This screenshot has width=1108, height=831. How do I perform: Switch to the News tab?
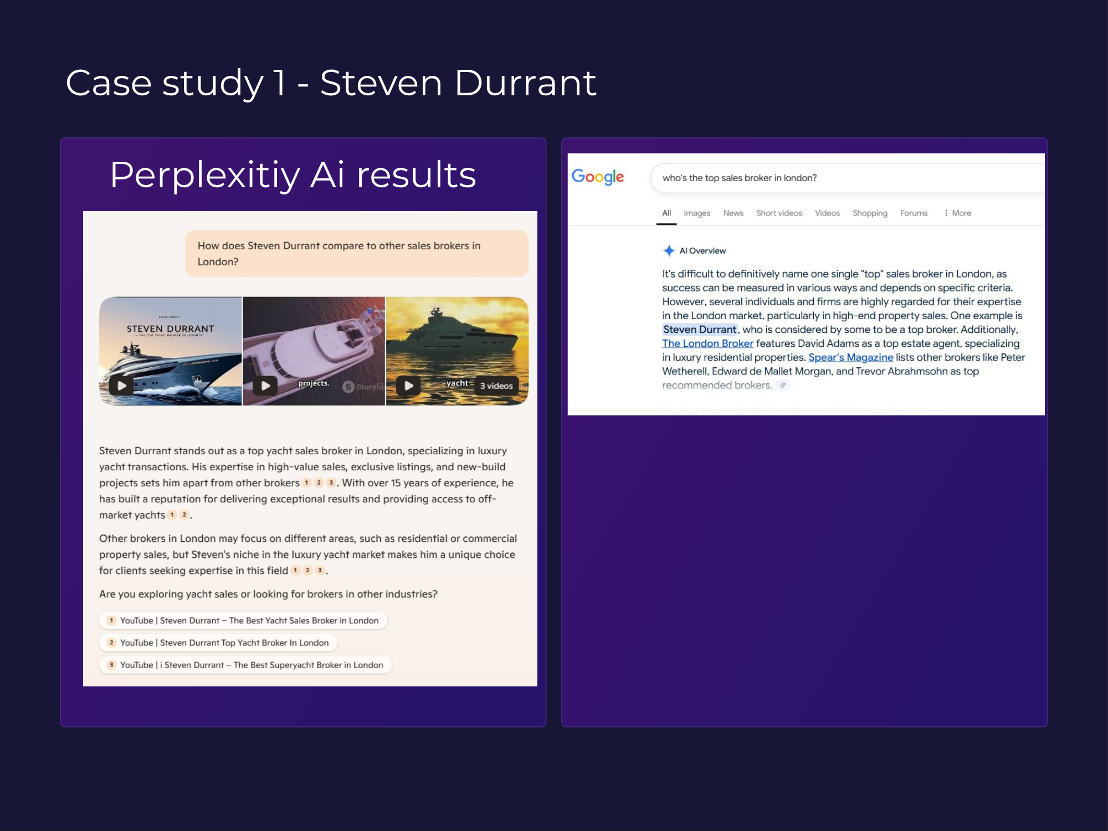click(x=733, y=213)
